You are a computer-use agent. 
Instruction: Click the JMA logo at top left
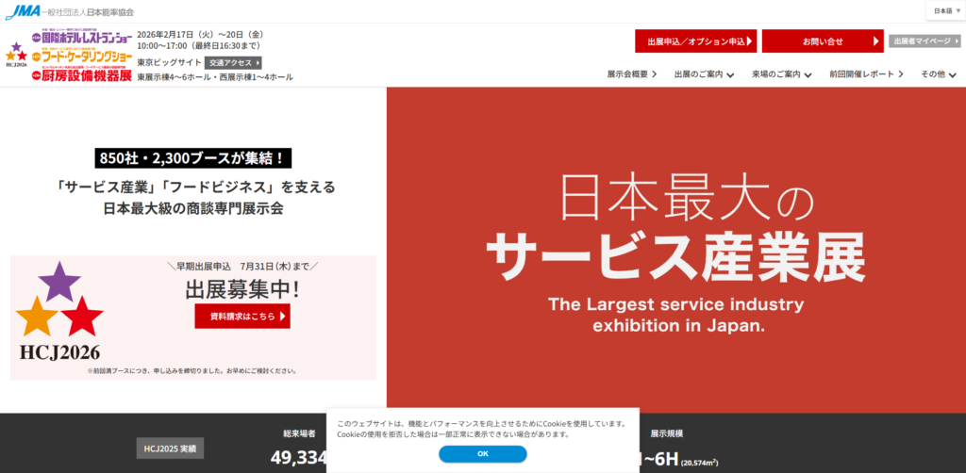[x=23, y=11]
